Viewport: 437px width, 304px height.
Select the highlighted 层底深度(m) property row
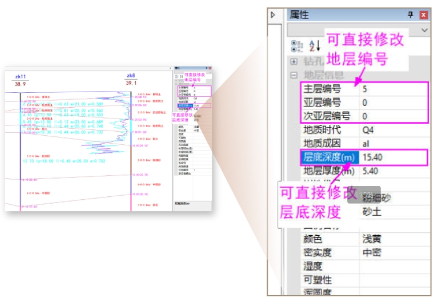click(329, 157)
